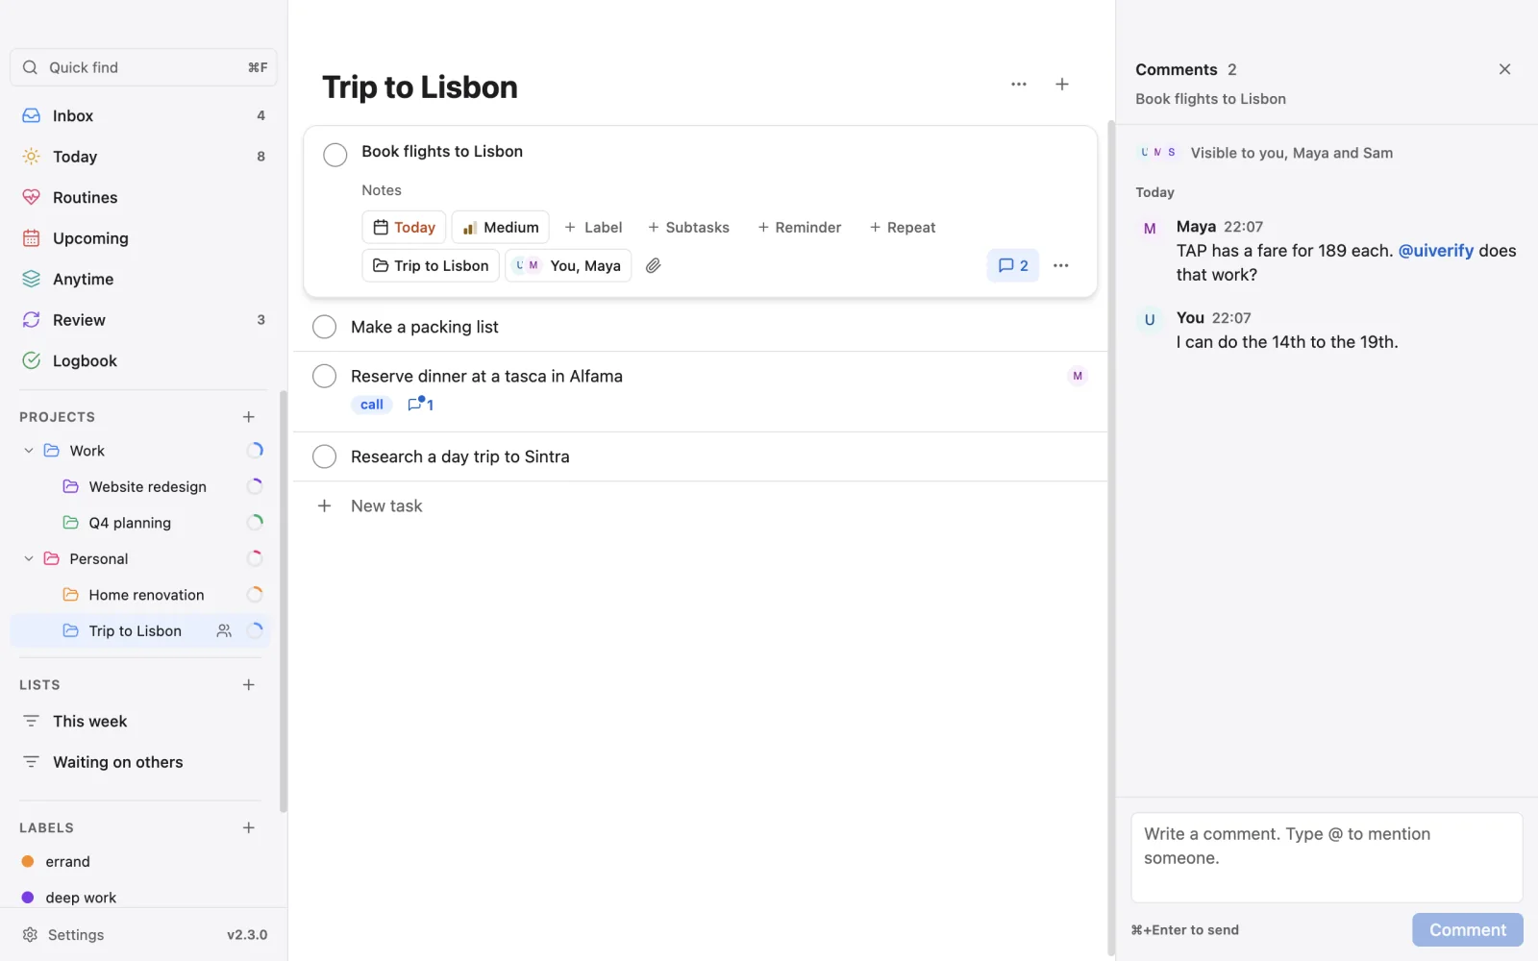This screenshot has height=961, width=1538.
Task: Add a new list with the plus icon
Action: [249, 685]
